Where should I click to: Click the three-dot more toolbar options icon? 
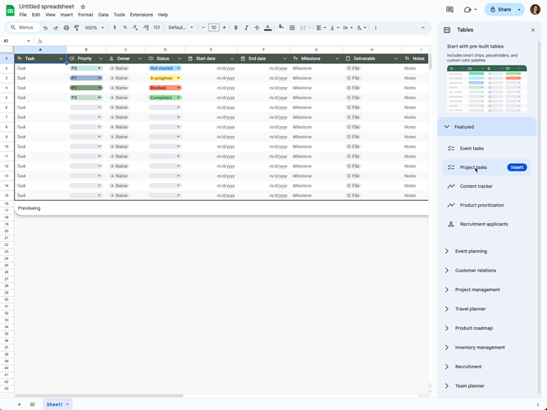point(376,28)
